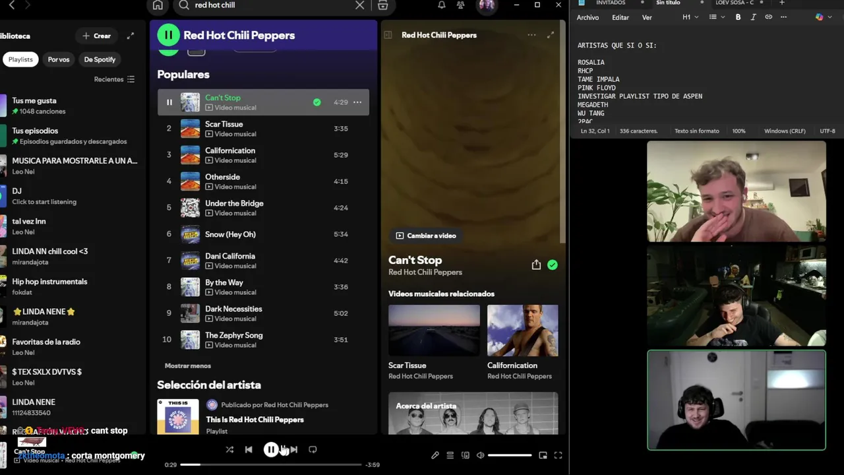Focus the Spotify search input field

click(x=272, y=5)
